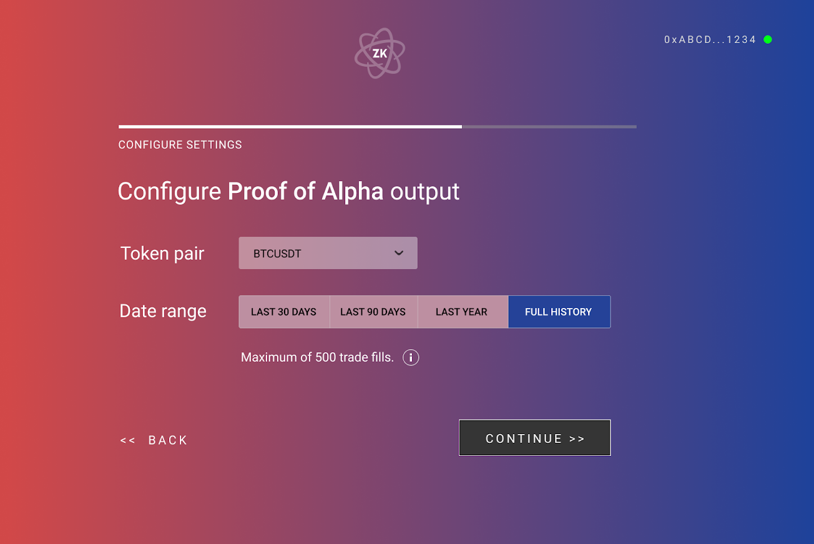This screenshot has height=544, width=814.
Task: Open the info tooltip about trade fills
Action: (411, 357)
